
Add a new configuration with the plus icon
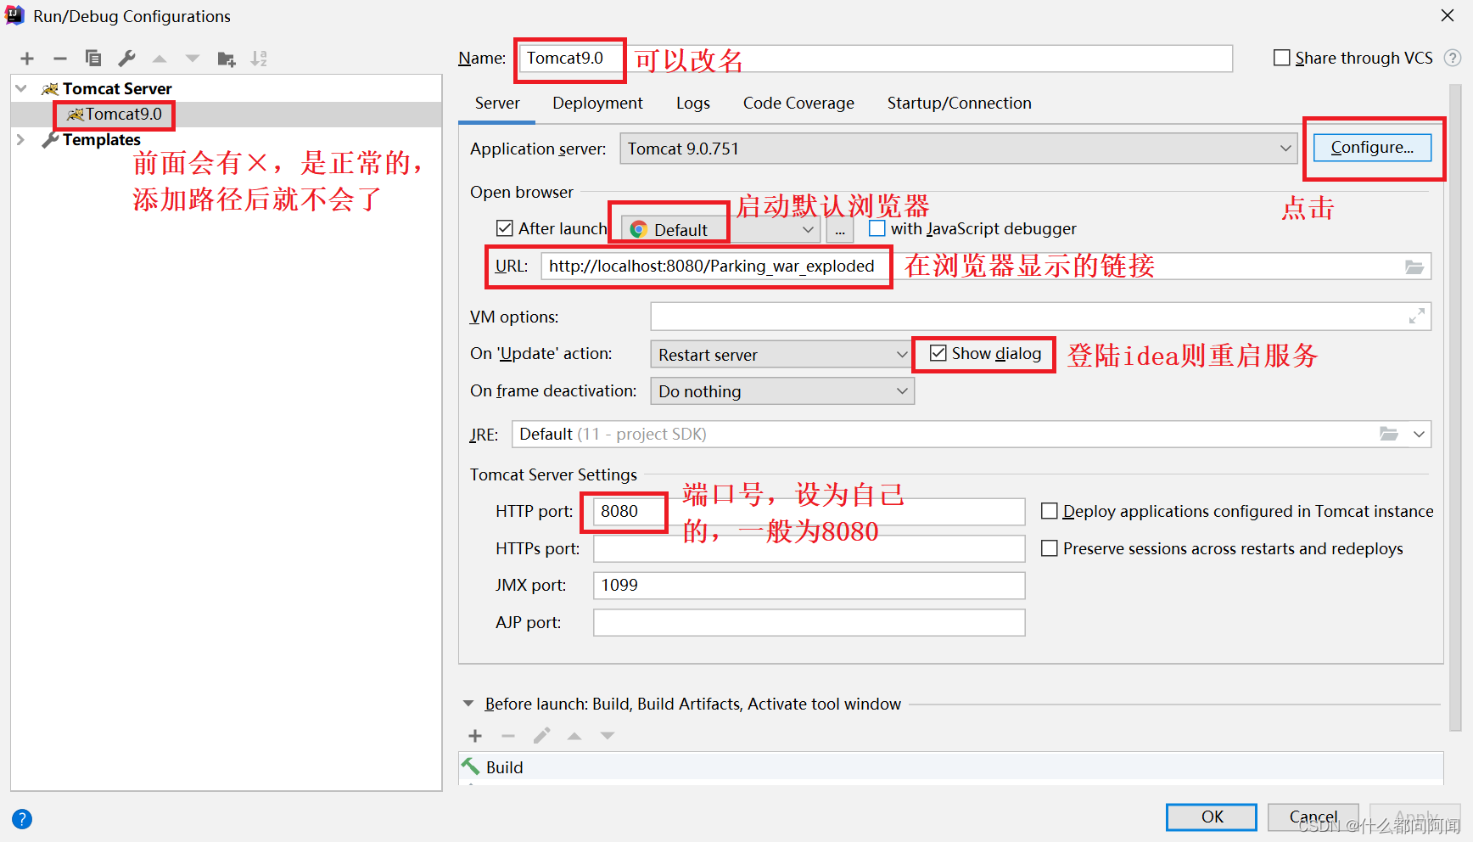tap(27, 59)
